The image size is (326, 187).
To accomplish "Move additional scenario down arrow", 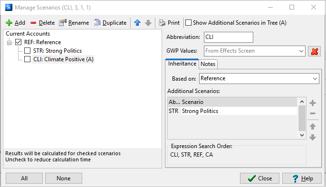I will tap(313, 137).
